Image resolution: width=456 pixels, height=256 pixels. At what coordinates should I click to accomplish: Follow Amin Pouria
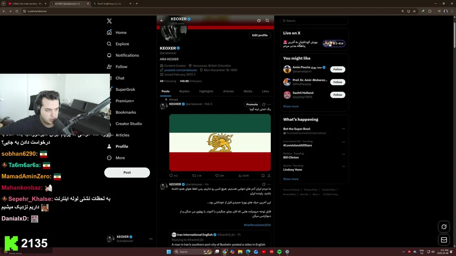(338, 69)
